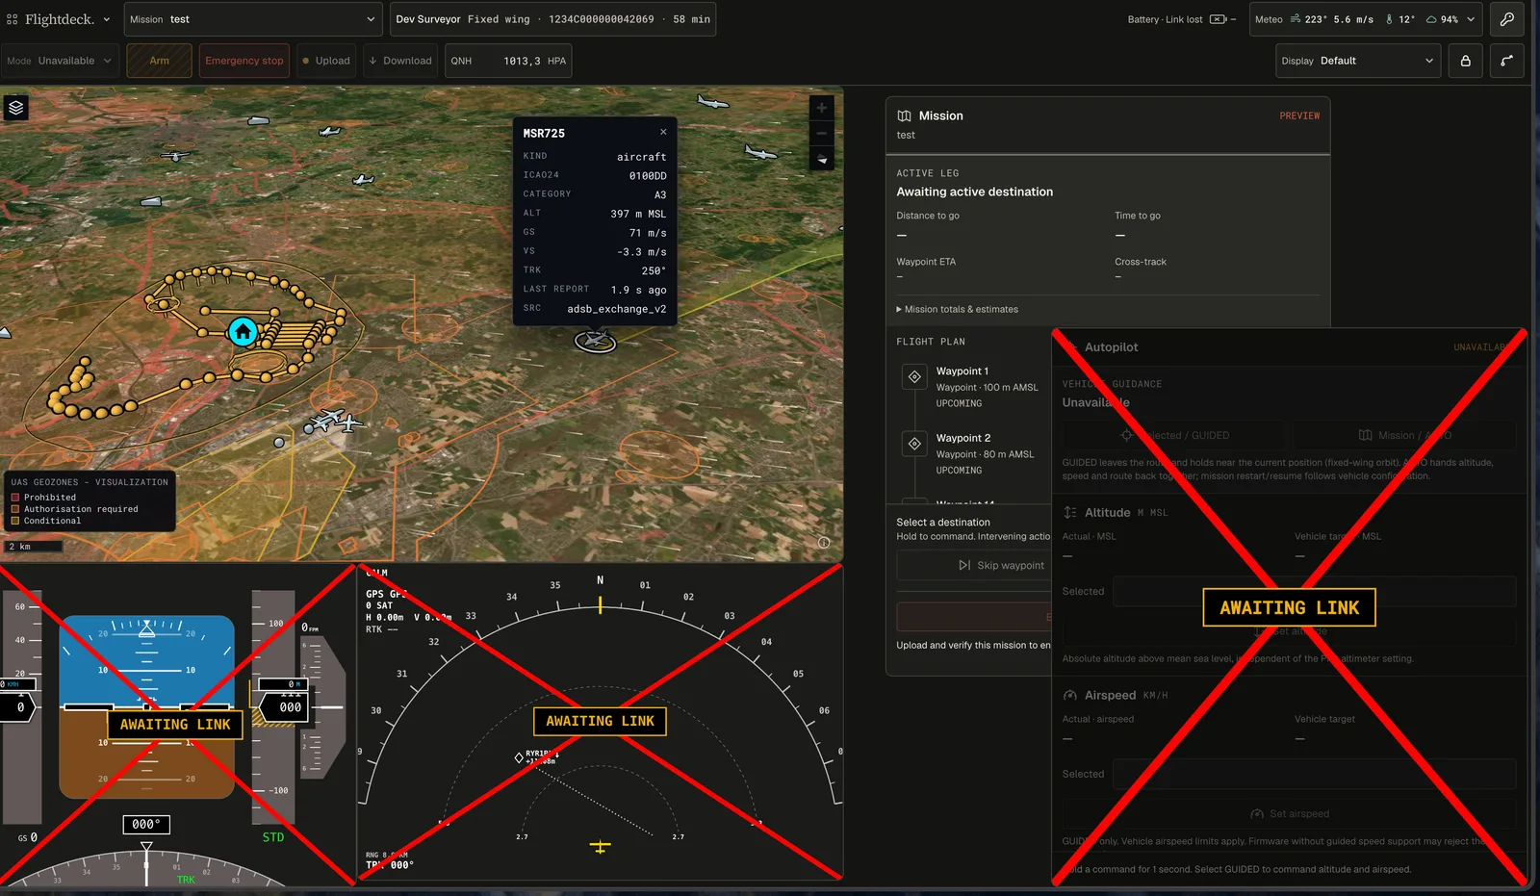The width and height of the screenshot is (1540, 896).
Task: Click the Upload mission button
Action: (326, 61)
